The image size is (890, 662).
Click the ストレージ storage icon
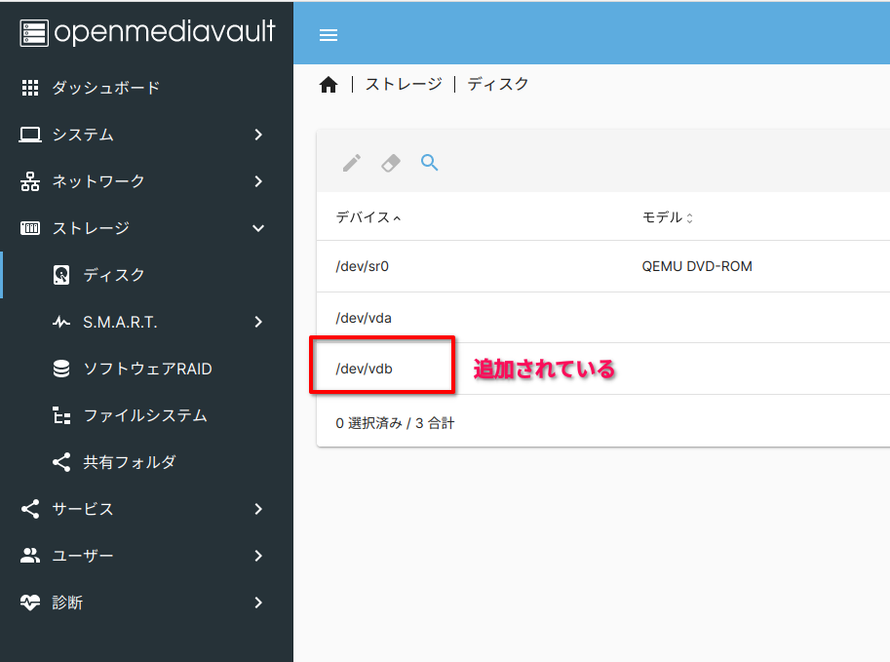click(x=30, y=228)
